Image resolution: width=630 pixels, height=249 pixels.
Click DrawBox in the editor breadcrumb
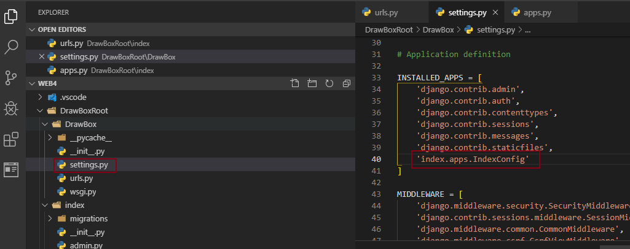tap(438, 29)
